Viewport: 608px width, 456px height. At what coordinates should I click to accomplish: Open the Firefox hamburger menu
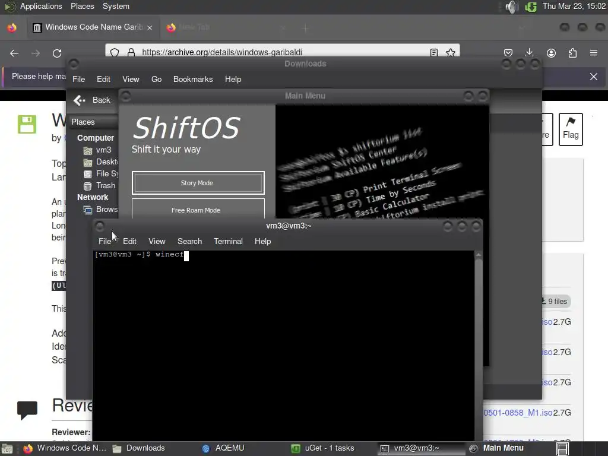594,53
